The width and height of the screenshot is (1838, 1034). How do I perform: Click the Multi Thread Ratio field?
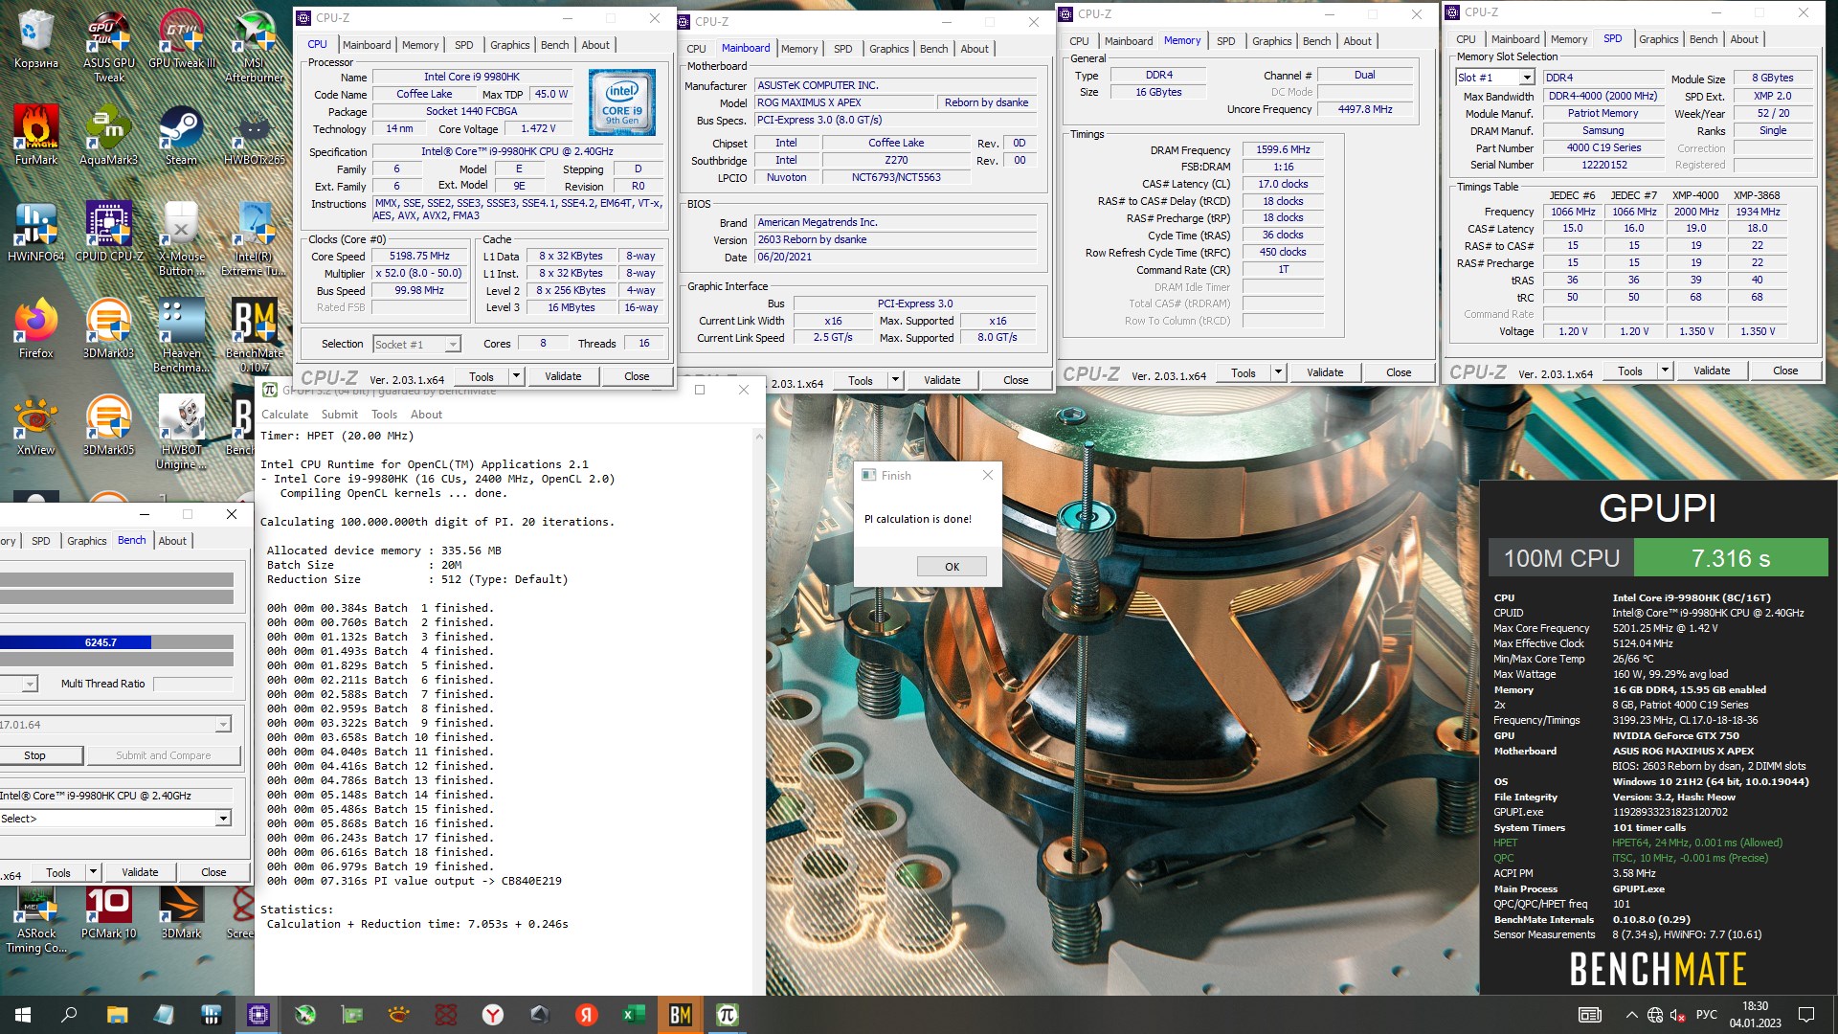tap(192, 684)
